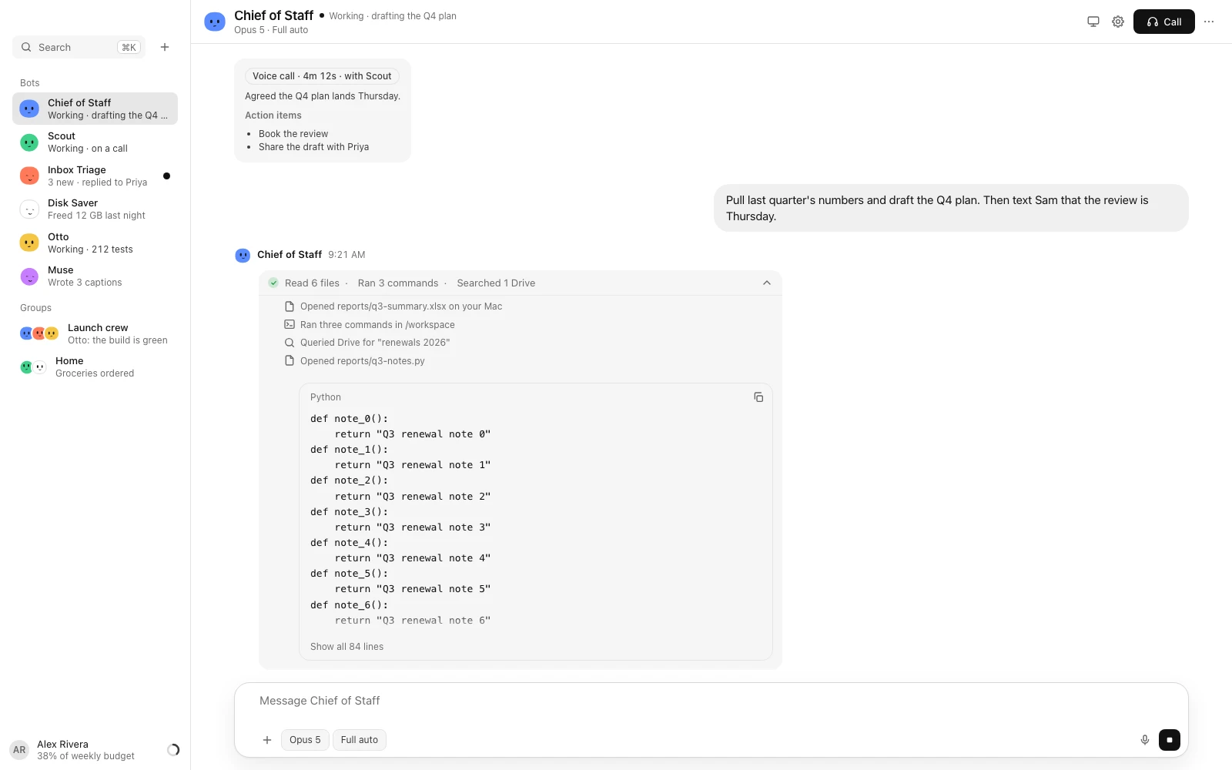Click the green completed checkmark in activity summary

[x=273, y=283]
